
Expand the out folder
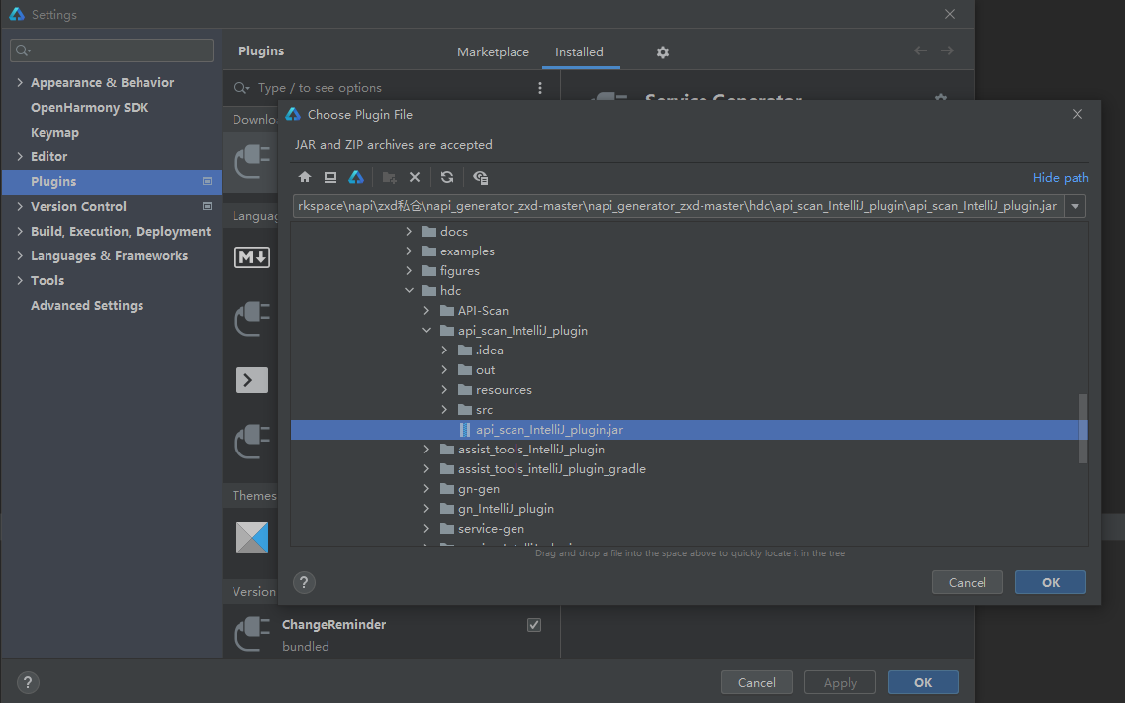[445, 369]
